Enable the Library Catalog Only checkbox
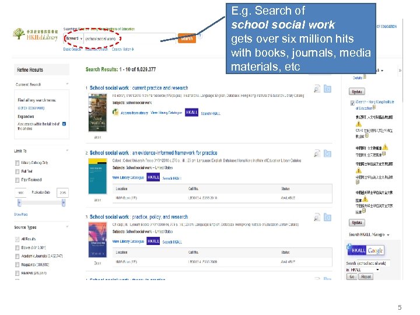 (17, 163)
